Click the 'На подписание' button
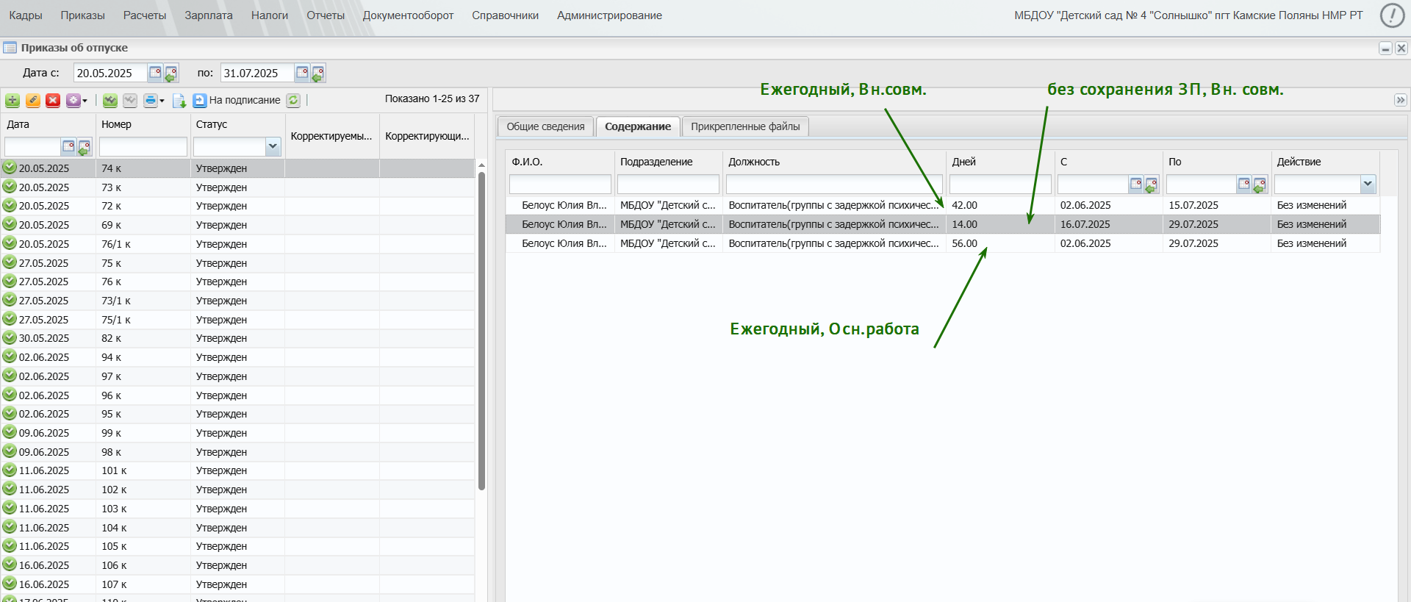 point(237,100)
